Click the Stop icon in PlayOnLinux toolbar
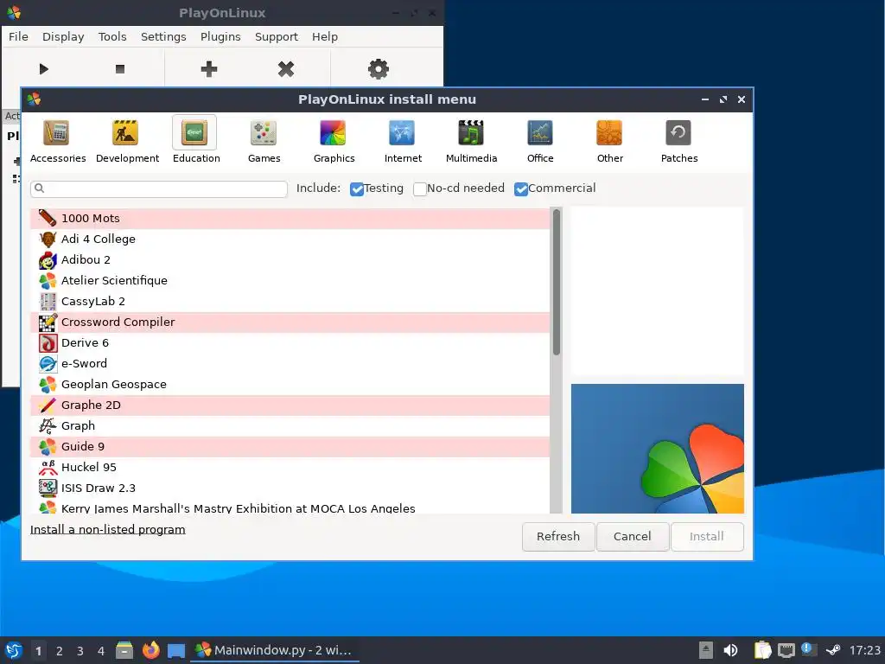Viewport: 885px width, 664px height. [119, 69]
